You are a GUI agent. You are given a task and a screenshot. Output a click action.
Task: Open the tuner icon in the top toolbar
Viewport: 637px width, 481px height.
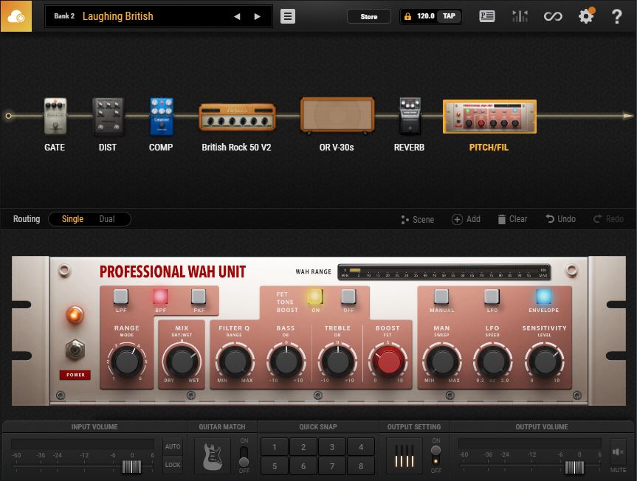(520, 15)
